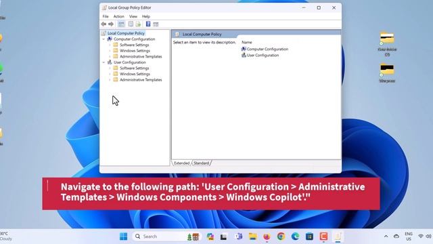Screen dimensions: 433x244
Task: Select Computer Configuration in the tree
Action: click(134, 39)
